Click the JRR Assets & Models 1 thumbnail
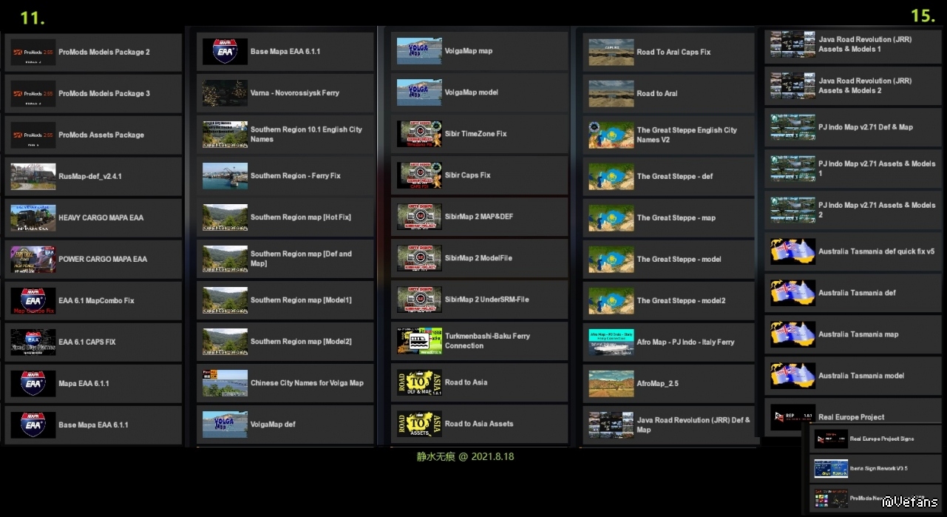 coord(792,44)
